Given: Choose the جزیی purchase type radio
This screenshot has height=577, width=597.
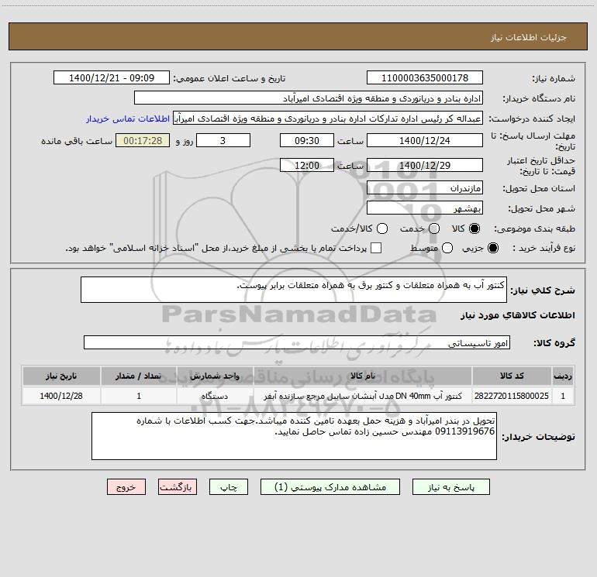Looking at the screenshot, I should [x=492, y=248].
